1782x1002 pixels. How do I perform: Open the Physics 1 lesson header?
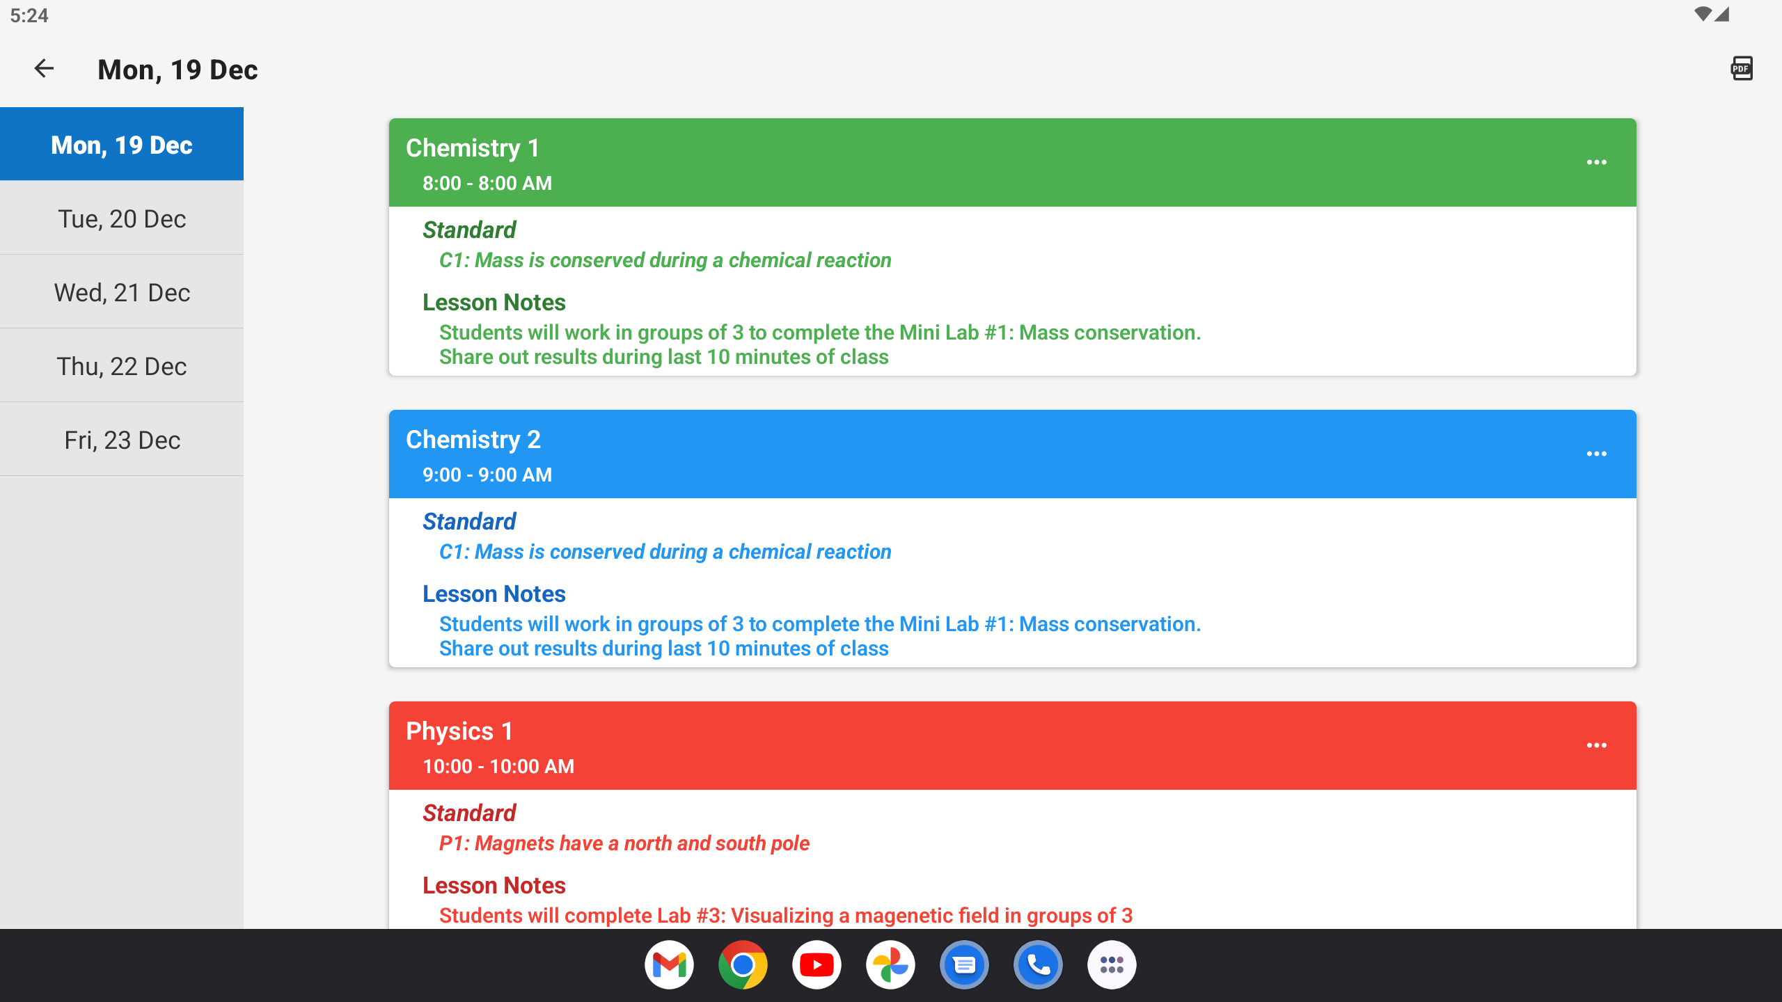click(x=1012, y=746)
